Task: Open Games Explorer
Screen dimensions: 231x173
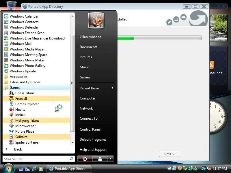Action: [x=36, y=104]
